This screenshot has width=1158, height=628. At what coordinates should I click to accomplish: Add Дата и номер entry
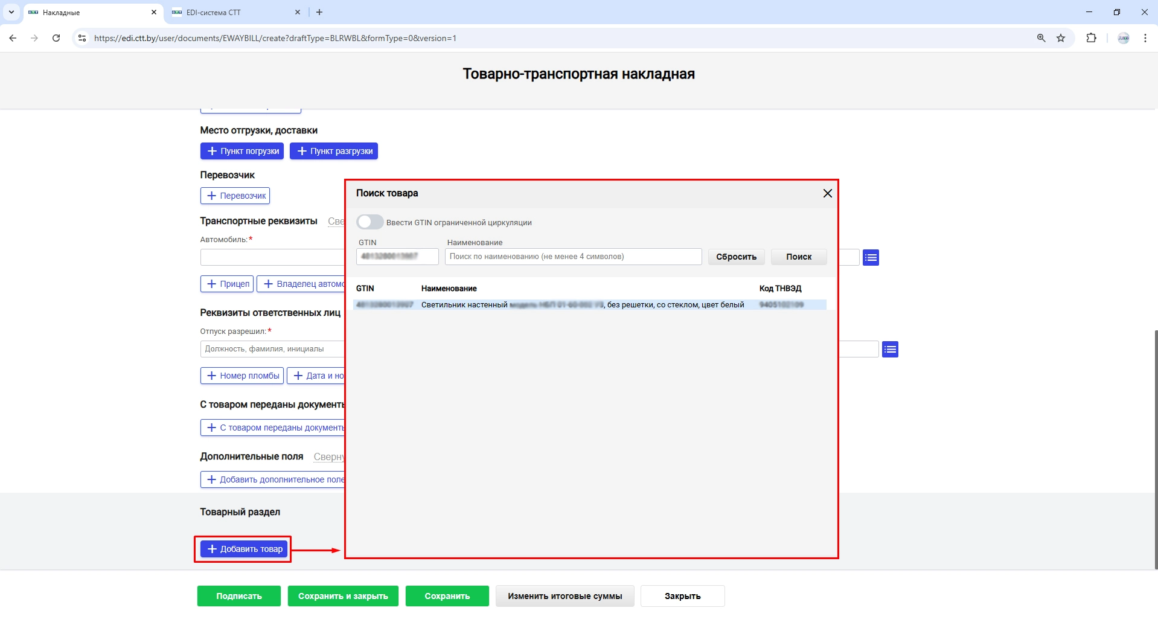tap(316, 376)
